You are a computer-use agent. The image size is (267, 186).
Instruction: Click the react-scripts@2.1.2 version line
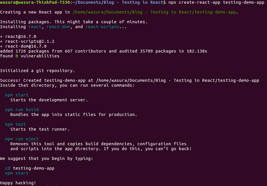(x=27, y=41)
